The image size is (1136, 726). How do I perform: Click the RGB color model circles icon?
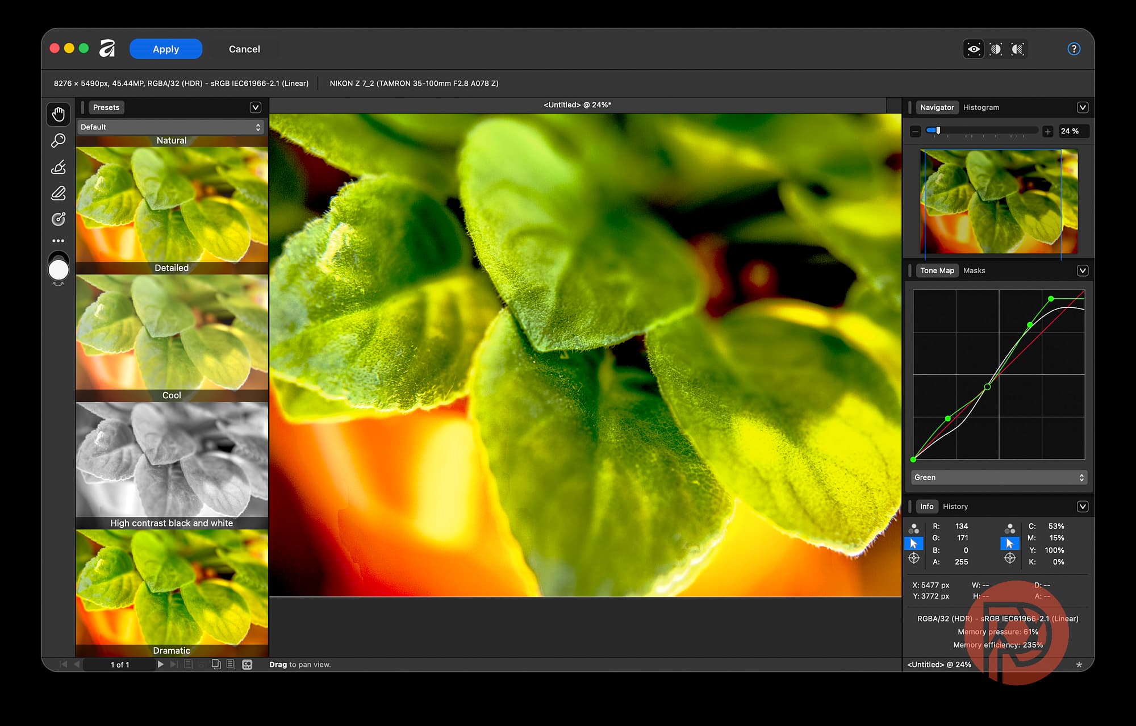coord(914,528)
